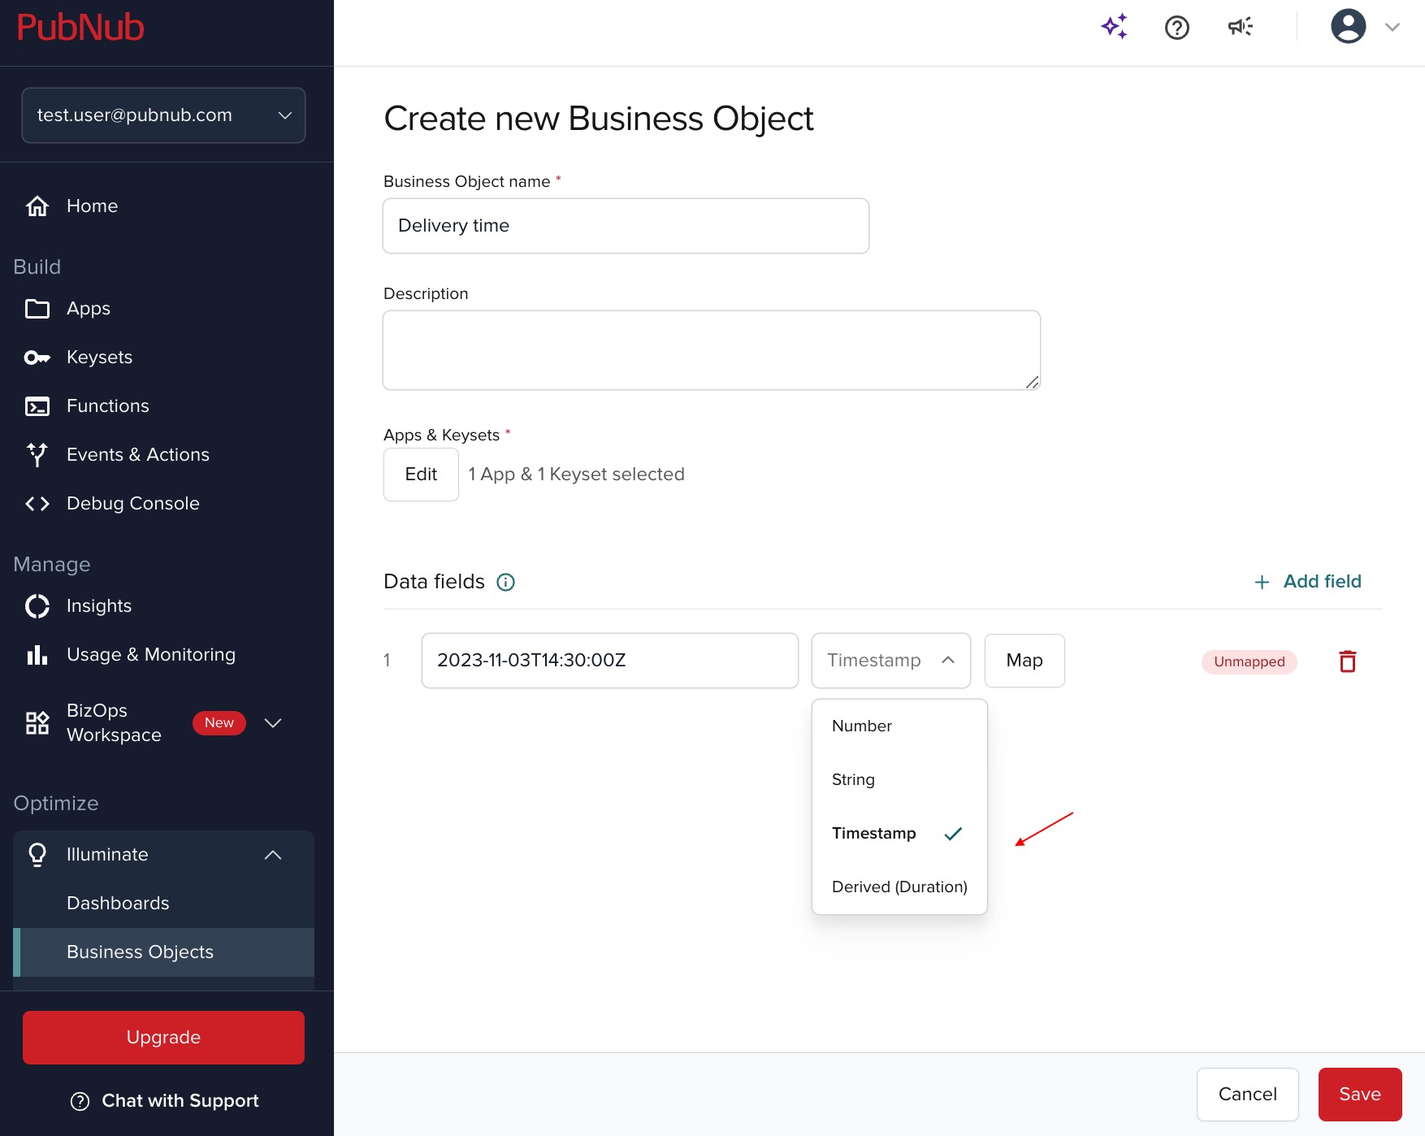Click the Save button
This screenshot has height=1136, width=1425.
[x=1359, y=1095]
